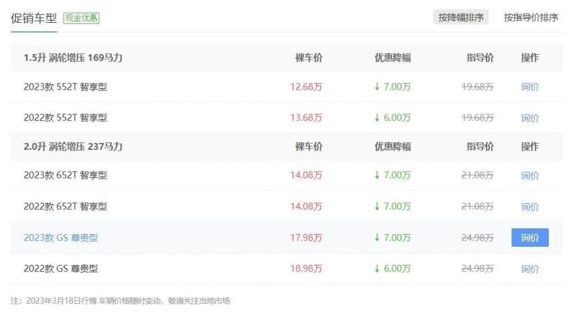571x319 pixels.
Task: Click 24.98万 guide price of 2023款 GS
Action: pos(477,237)
